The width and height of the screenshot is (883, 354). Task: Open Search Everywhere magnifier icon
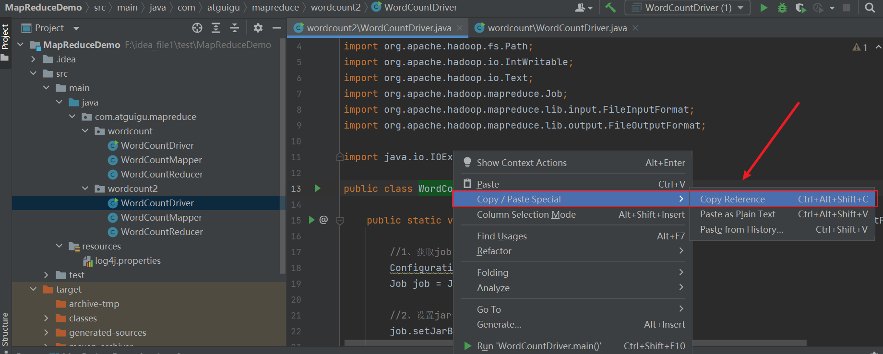870,8
